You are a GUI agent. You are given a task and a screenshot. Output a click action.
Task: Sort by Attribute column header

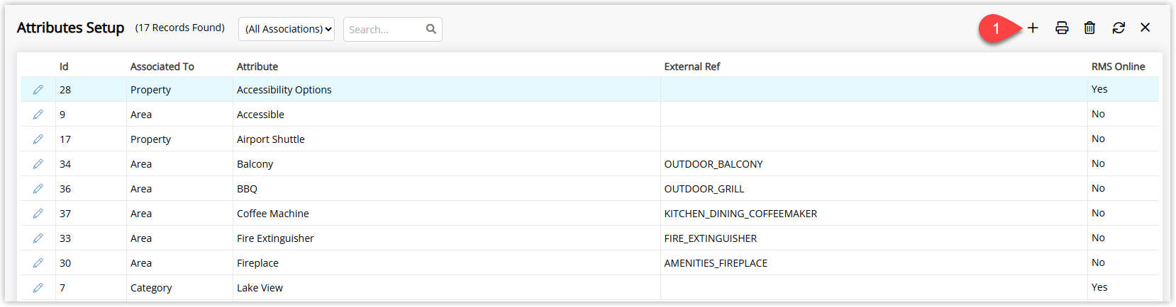coord(257,66)
